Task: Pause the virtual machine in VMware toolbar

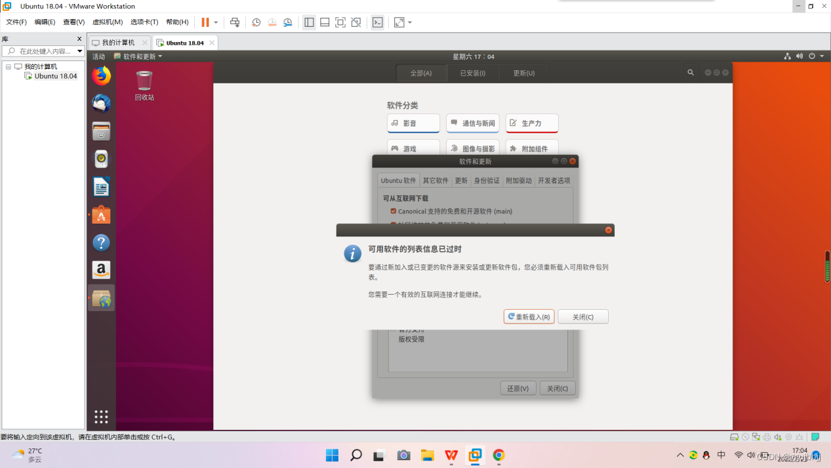Action: tap(205, 22)
